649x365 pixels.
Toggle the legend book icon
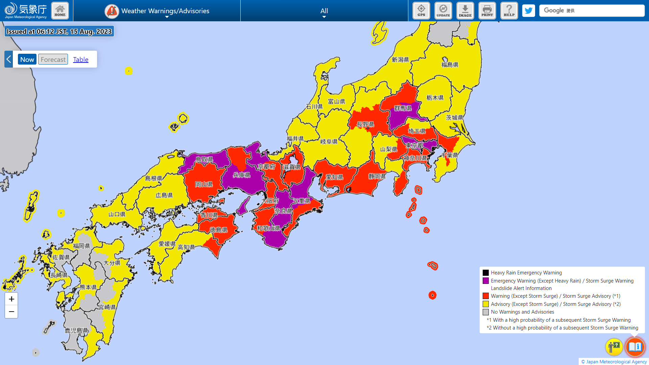coord(635,347)
